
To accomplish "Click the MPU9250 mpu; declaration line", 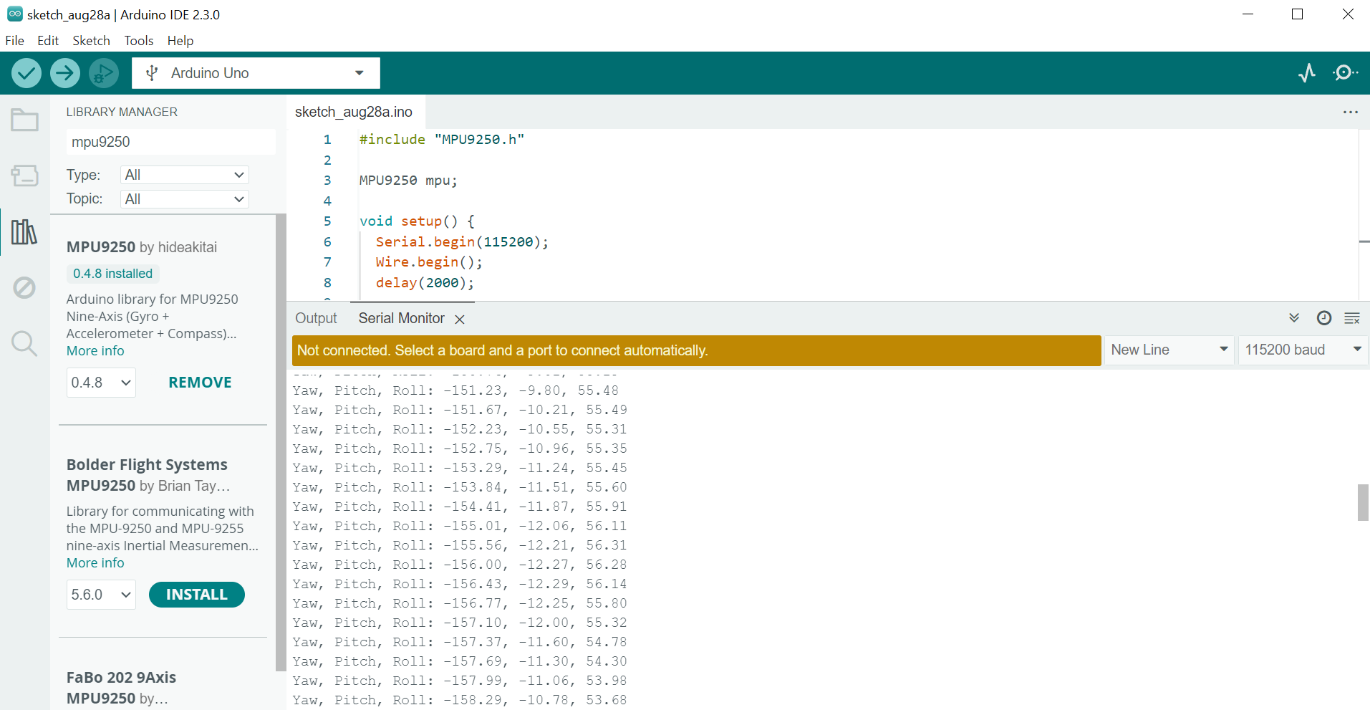I will point(408,181).
